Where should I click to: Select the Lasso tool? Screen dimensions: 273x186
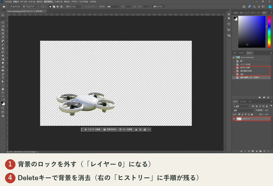click(x=3, y=22)
